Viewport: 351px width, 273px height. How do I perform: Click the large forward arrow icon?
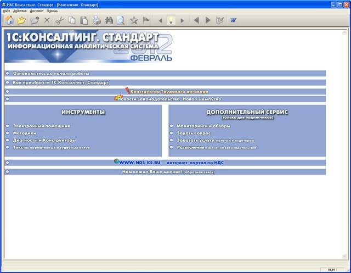point(208,20)
